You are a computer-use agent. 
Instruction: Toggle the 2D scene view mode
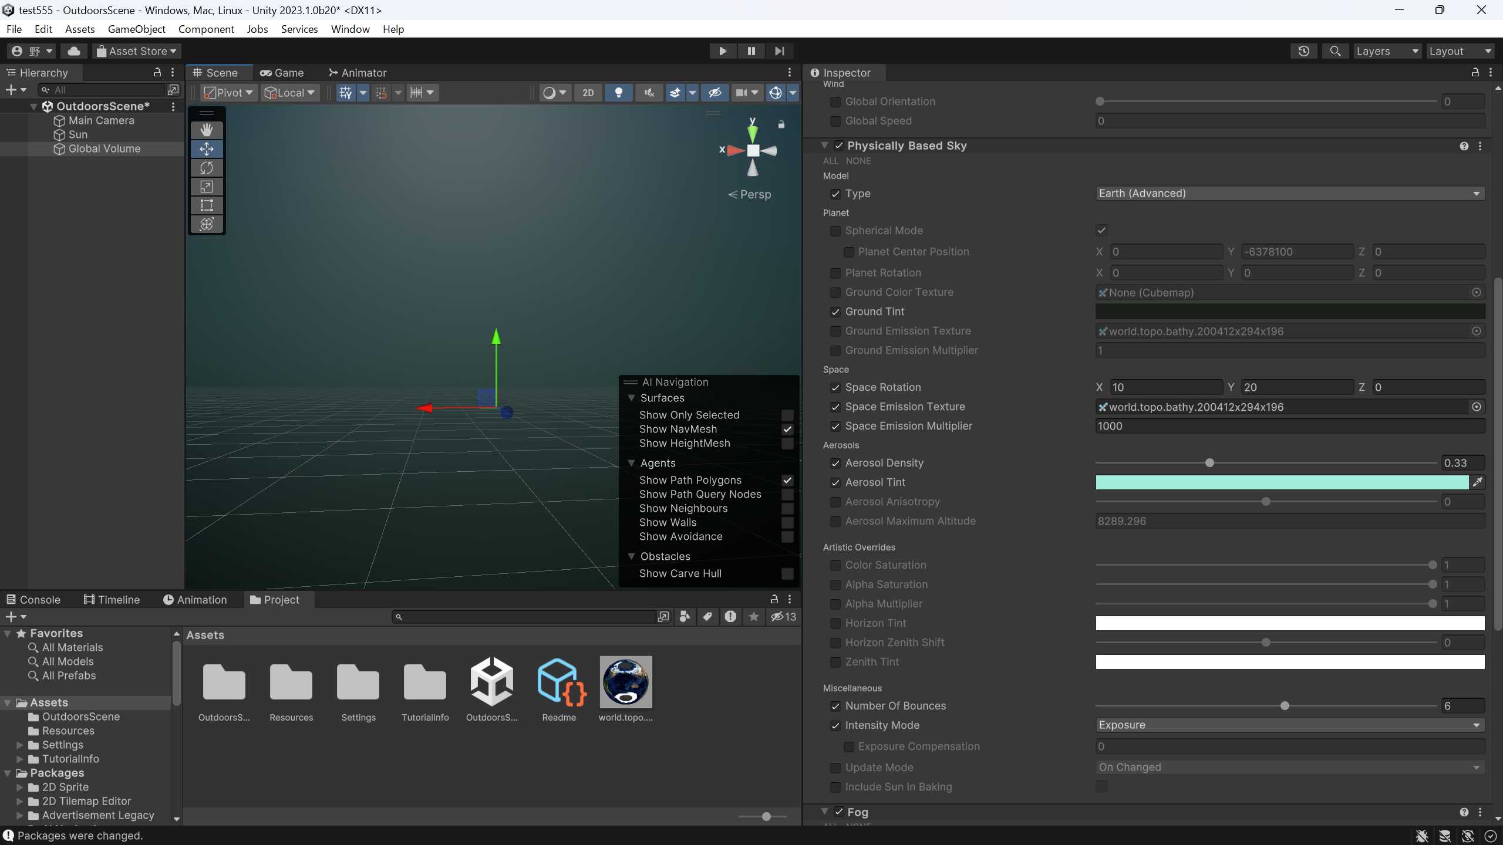pos(588,92)
